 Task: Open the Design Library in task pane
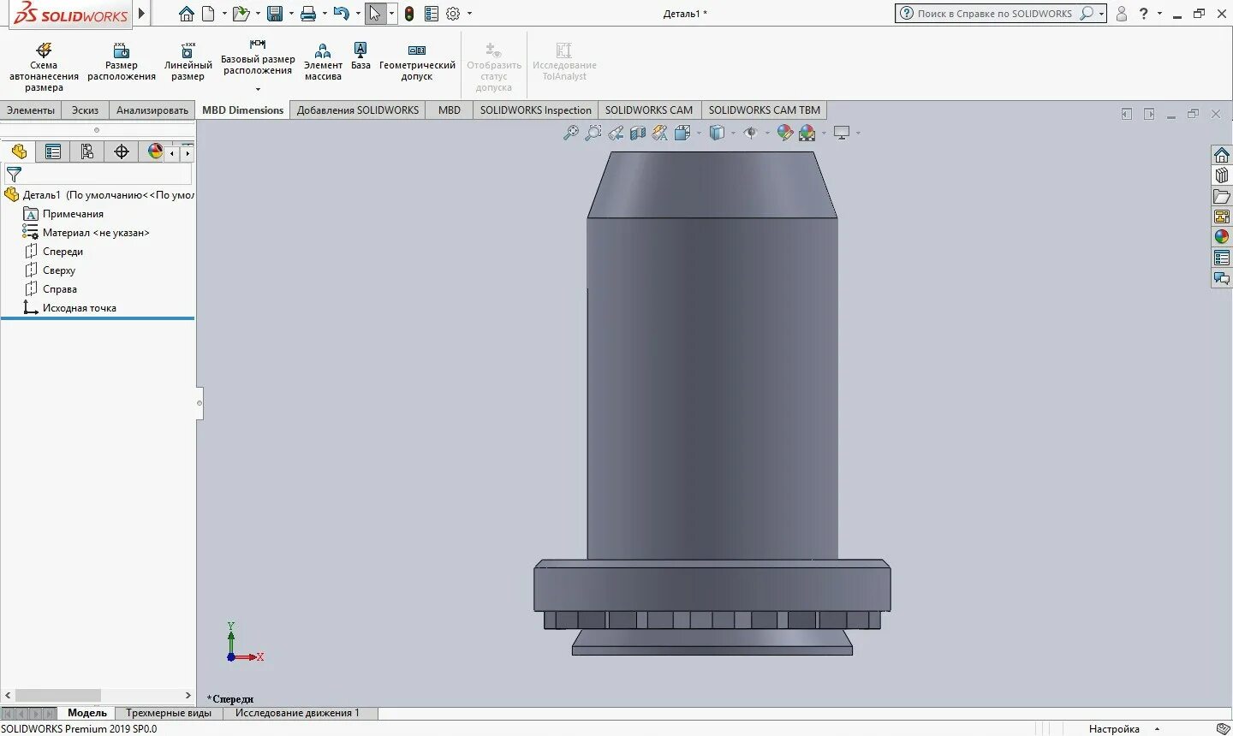tap(1222, 175)
